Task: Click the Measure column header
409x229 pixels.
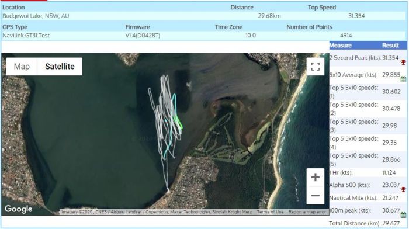Action: click(x=341, y=46)
